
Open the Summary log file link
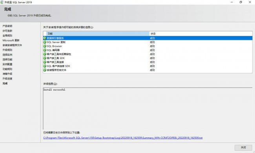[x=123, y=138]
